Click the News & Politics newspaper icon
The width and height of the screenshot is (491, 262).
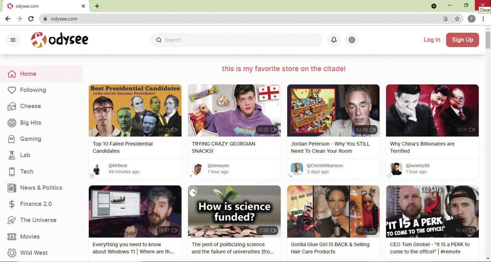point(11,188)
